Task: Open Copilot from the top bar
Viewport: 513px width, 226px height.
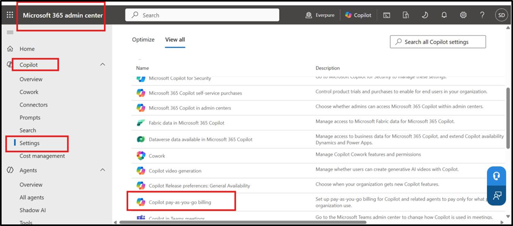Action: 358,15
